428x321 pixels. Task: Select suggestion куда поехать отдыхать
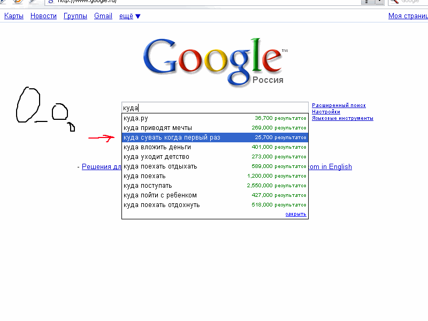click(x=215, y=166)
